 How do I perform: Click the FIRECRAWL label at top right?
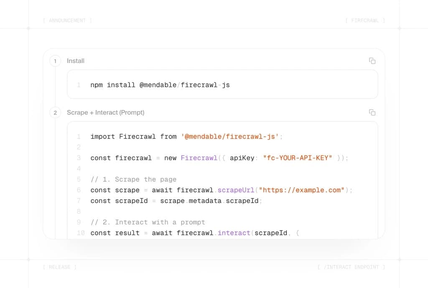(365, 20)
